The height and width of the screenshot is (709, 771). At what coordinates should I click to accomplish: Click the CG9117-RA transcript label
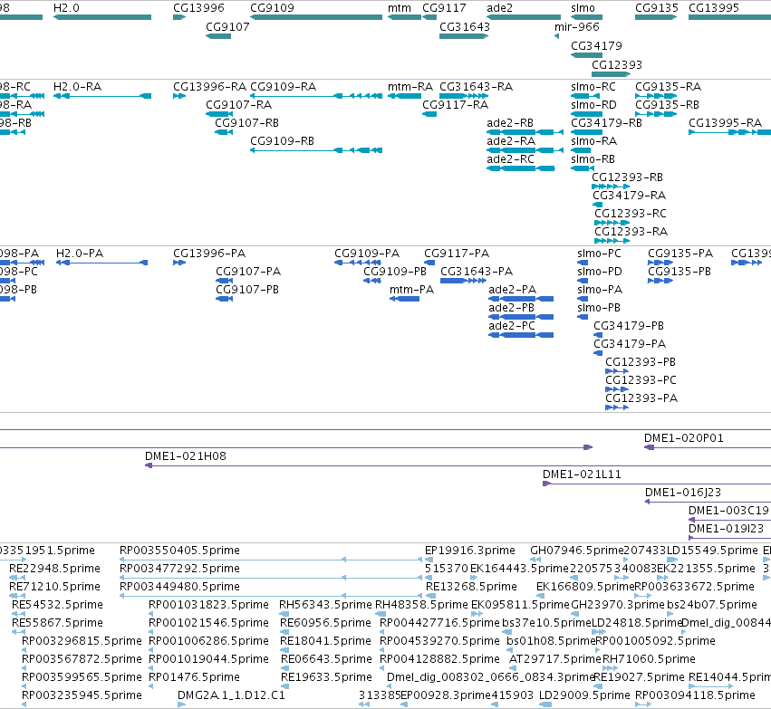456,105
